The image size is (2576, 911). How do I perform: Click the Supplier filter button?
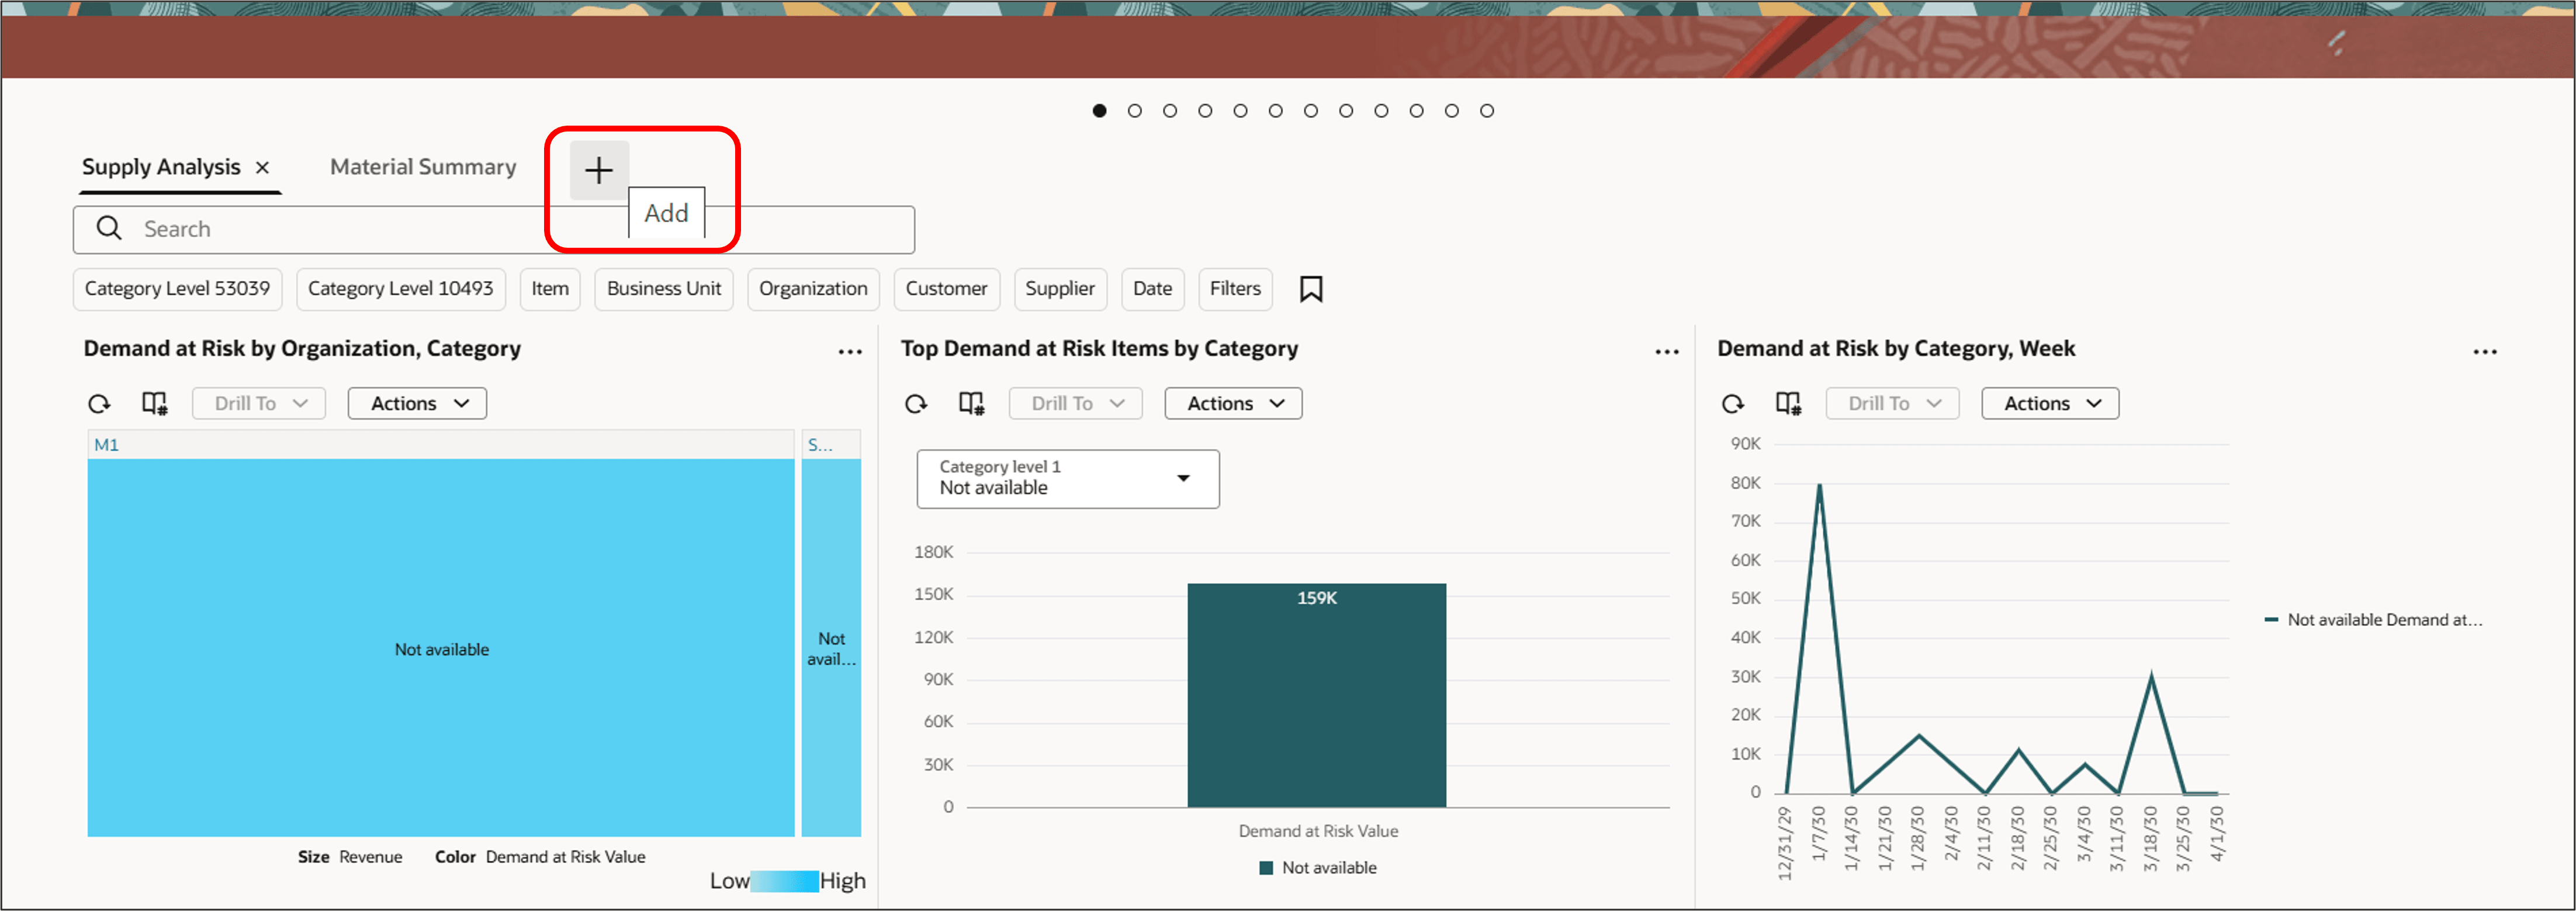(x=1059, y=289)
